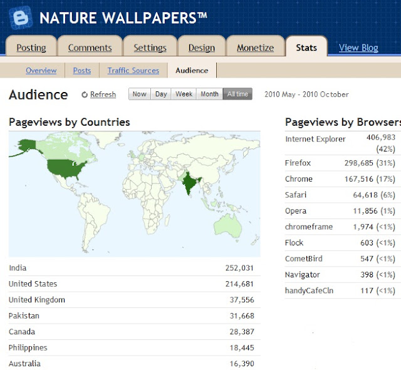Viewport: 401px width, 370px height.
Task: Click the Philippines country row
Action: 135,347
